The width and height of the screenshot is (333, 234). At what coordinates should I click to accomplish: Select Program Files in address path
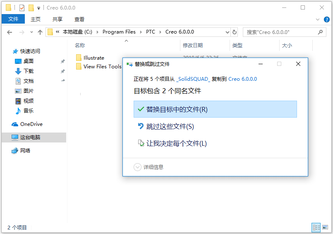coord(119,32)
